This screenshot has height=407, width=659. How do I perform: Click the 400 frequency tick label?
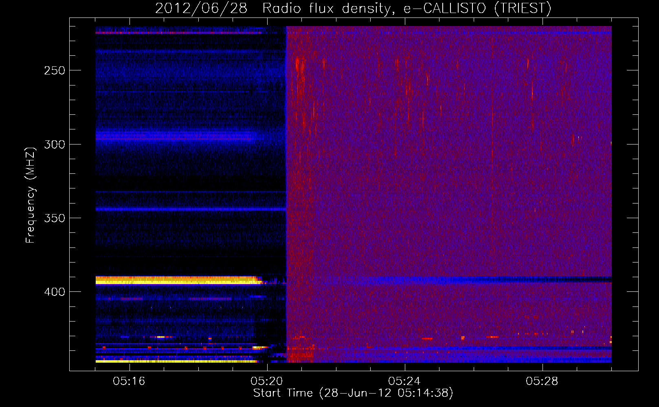[x=55, y=292]
